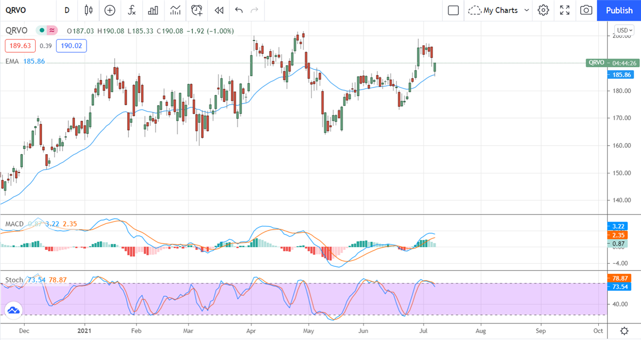This screenshot has height=340, width=641.
Task: Enter fullscreen mode
Action: [565, 10]
